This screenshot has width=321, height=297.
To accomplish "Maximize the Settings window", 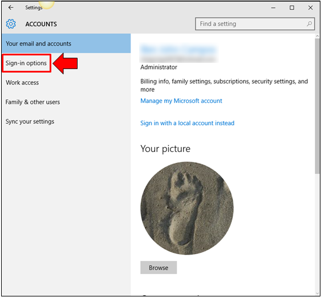I will (x=292, y=8).
